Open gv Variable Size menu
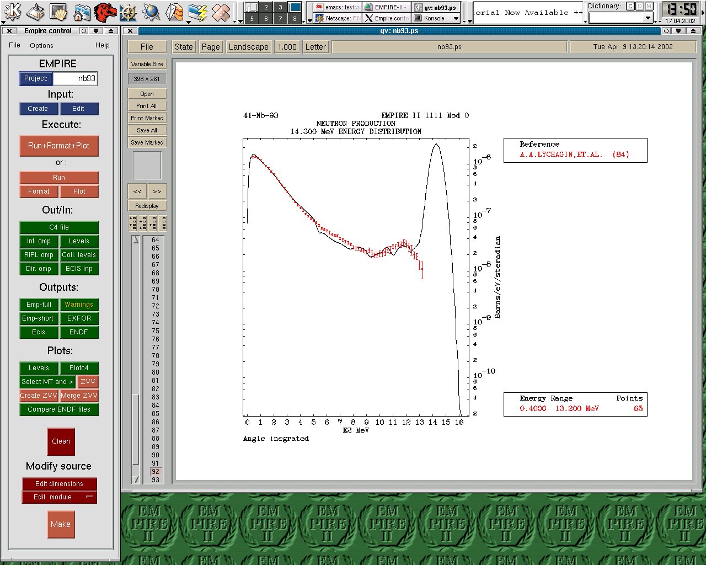Image resolution: width=706 pixels, height=565 pixels. pos(147,64)
